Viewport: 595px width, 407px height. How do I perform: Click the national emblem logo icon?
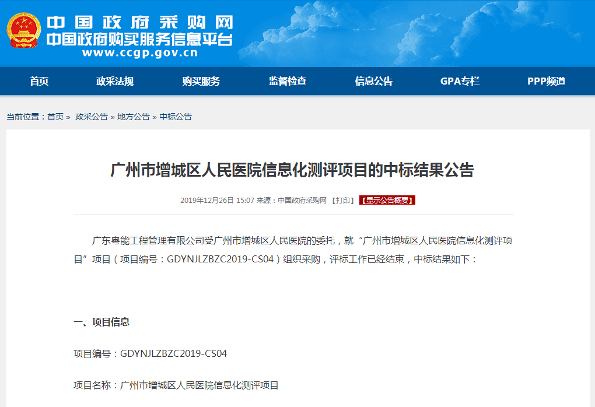[23, 30]
